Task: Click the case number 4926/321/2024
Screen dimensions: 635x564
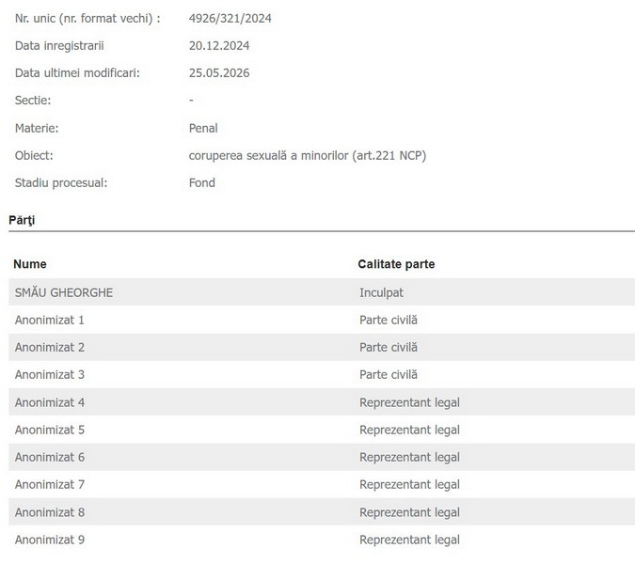Action: (230, 19)
